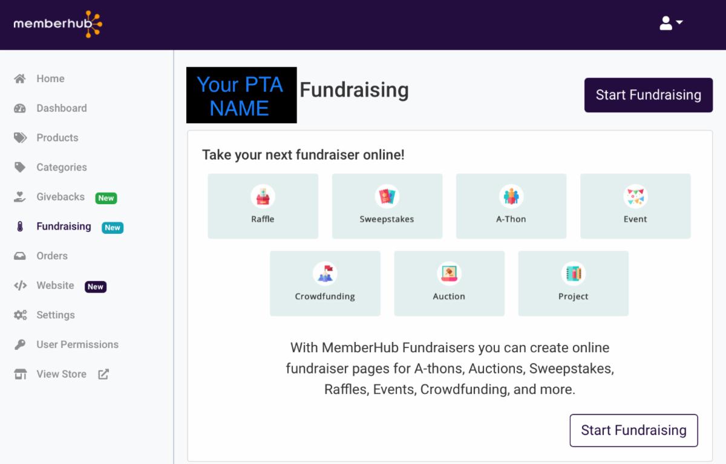726x464 pixels.
Task: Open Givebacks in the sidebar
Action: click(x=60, y=197)
